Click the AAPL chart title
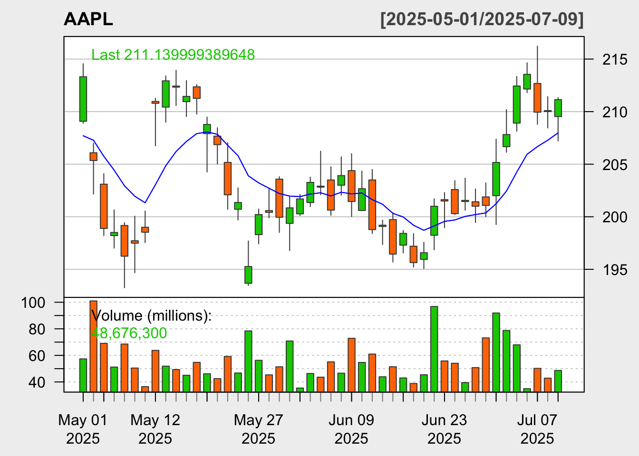639x456 pixels. pos(88,19)
